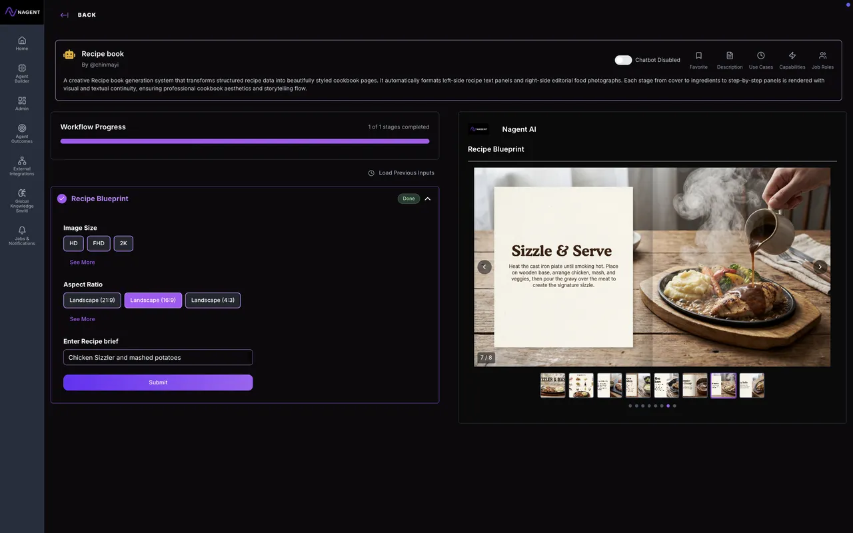
Task: Open the Job Roles people icon
Action: [x=822, y=56]
